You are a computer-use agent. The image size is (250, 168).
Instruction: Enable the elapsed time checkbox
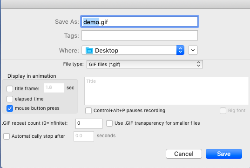tap(10, 99)
